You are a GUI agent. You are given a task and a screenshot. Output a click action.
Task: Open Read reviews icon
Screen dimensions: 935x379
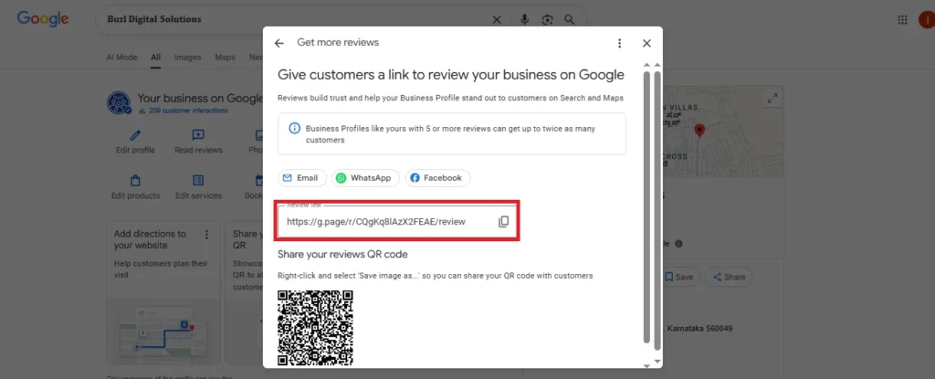(198, 135)
